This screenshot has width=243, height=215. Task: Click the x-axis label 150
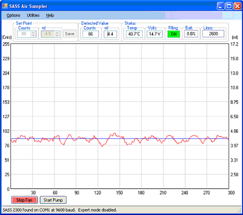[x=119, y=193]
